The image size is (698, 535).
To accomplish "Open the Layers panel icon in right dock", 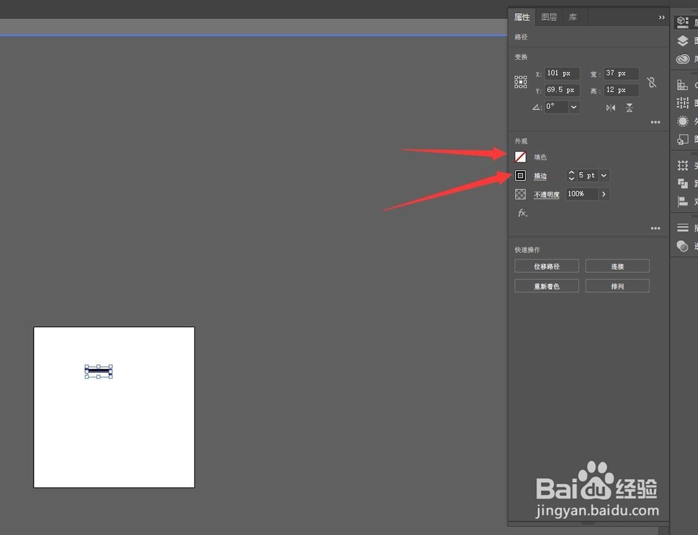I will click(x=683, y=40).
